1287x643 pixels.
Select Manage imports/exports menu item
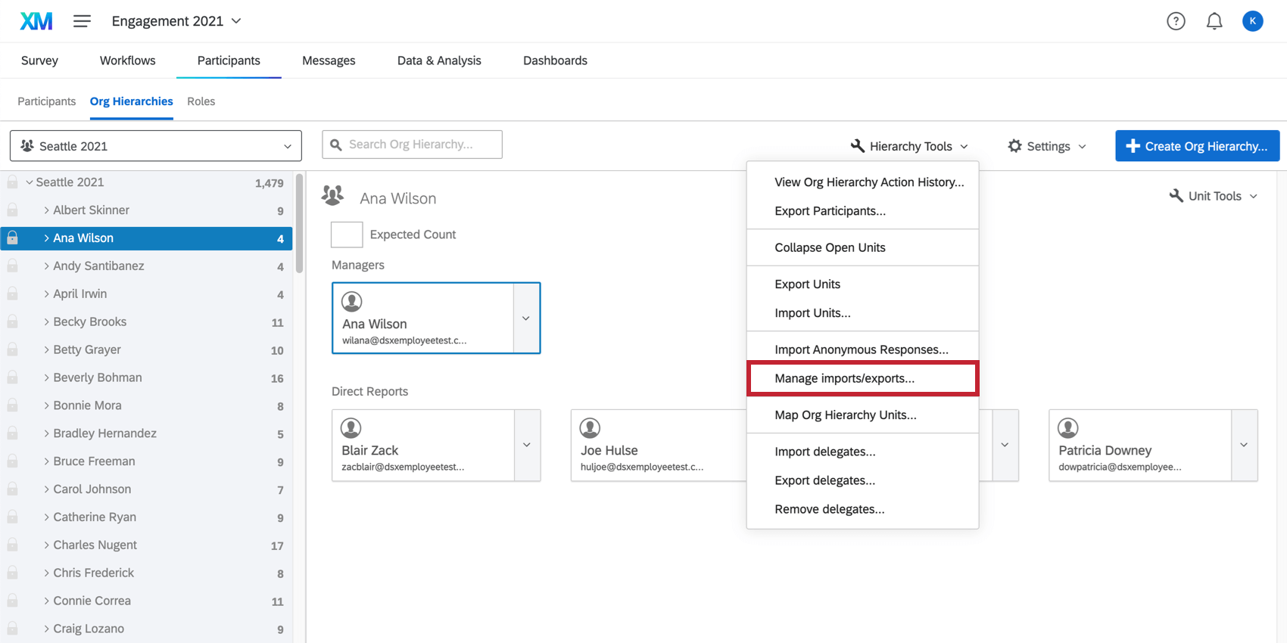844,378
